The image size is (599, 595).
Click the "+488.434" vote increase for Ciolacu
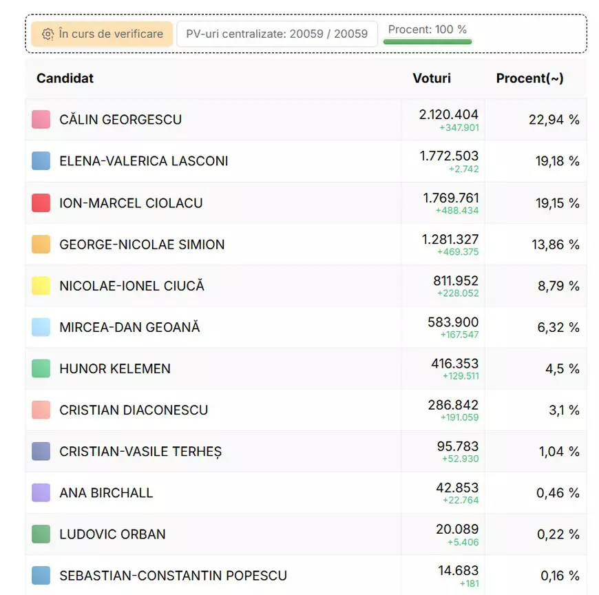pos(456,209)
